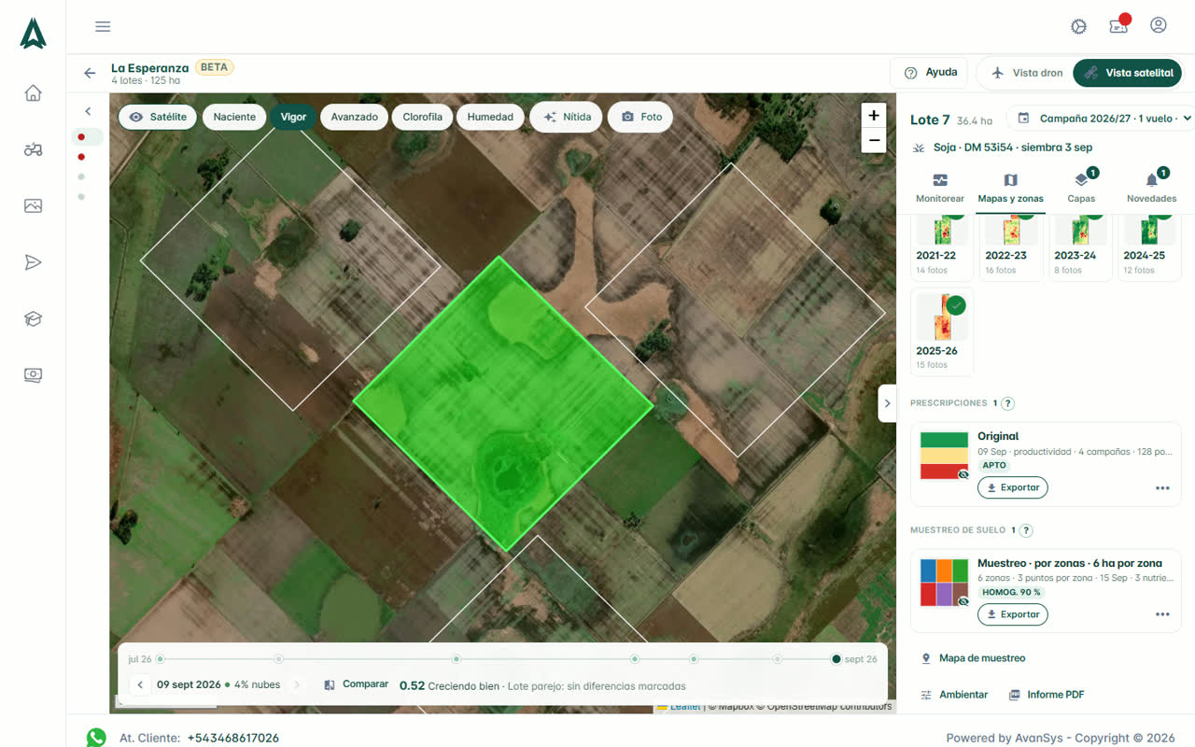The image size is (1195, 747).
Task: Select the Satélite map layer
Action: coord(158,117)
